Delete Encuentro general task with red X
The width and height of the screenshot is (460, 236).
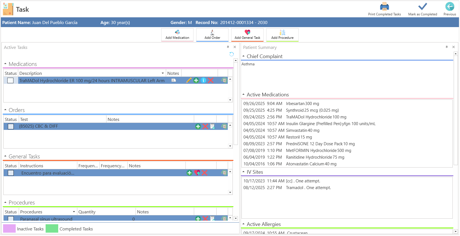point(205,173)
